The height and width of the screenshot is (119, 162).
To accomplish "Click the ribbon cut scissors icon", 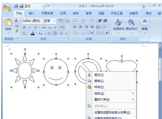I will click(16, 20).
